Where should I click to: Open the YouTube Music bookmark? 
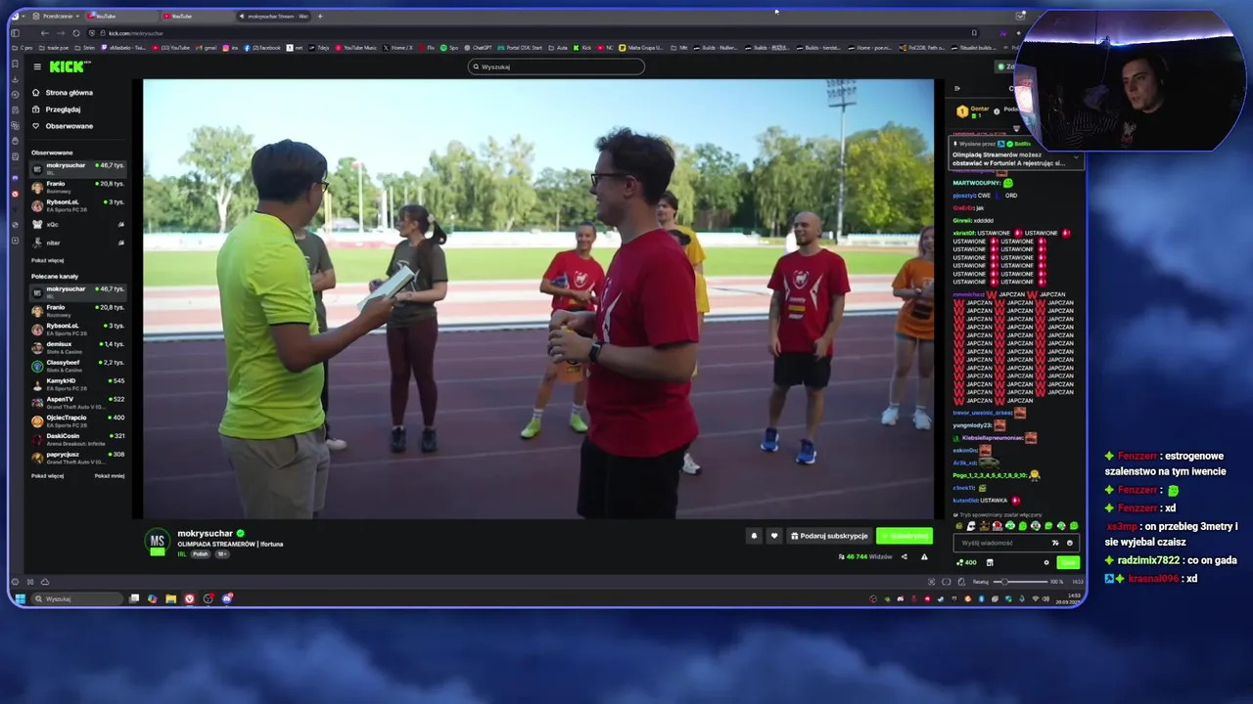click(x=357, y=47)
